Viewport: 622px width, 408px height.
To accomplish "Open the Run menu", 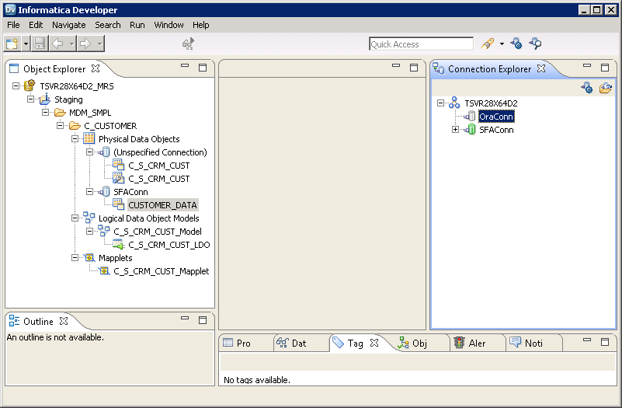I will click(137, 25).
